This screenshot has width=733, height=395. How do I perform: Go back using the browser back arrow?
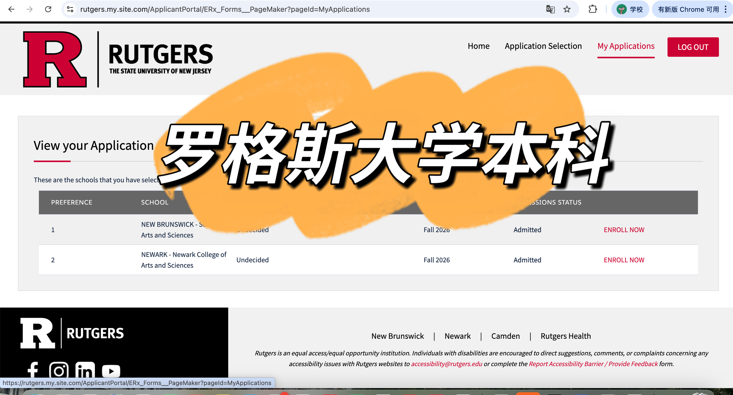(x=11, y=9)
